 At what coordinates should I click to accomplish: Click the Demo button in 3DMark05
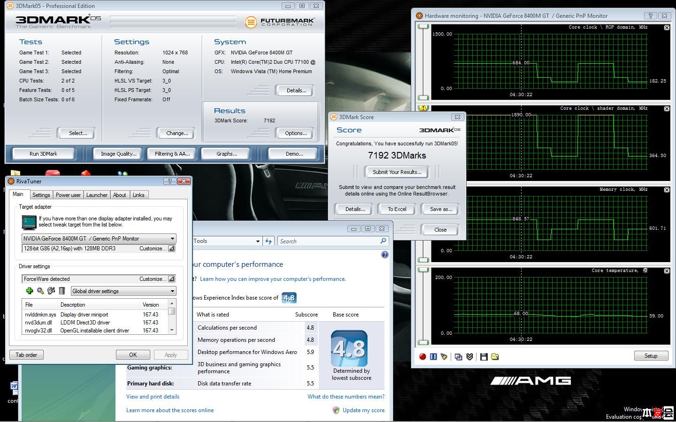point(294,154)
